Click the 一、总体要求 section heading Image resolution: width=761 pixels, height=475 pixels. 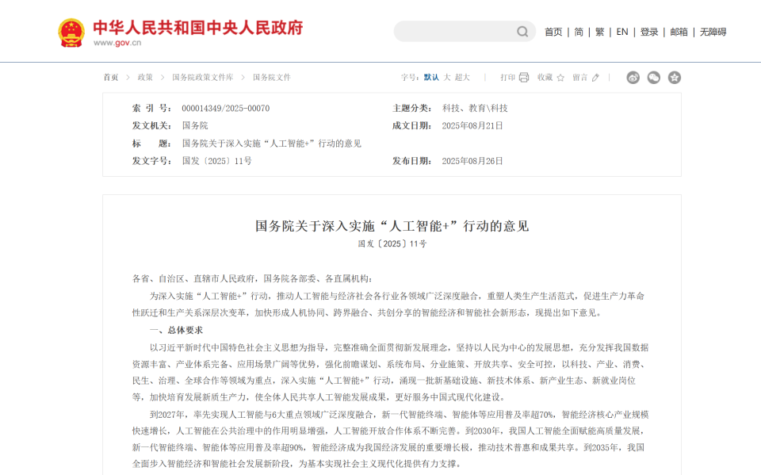pos(176,330)
